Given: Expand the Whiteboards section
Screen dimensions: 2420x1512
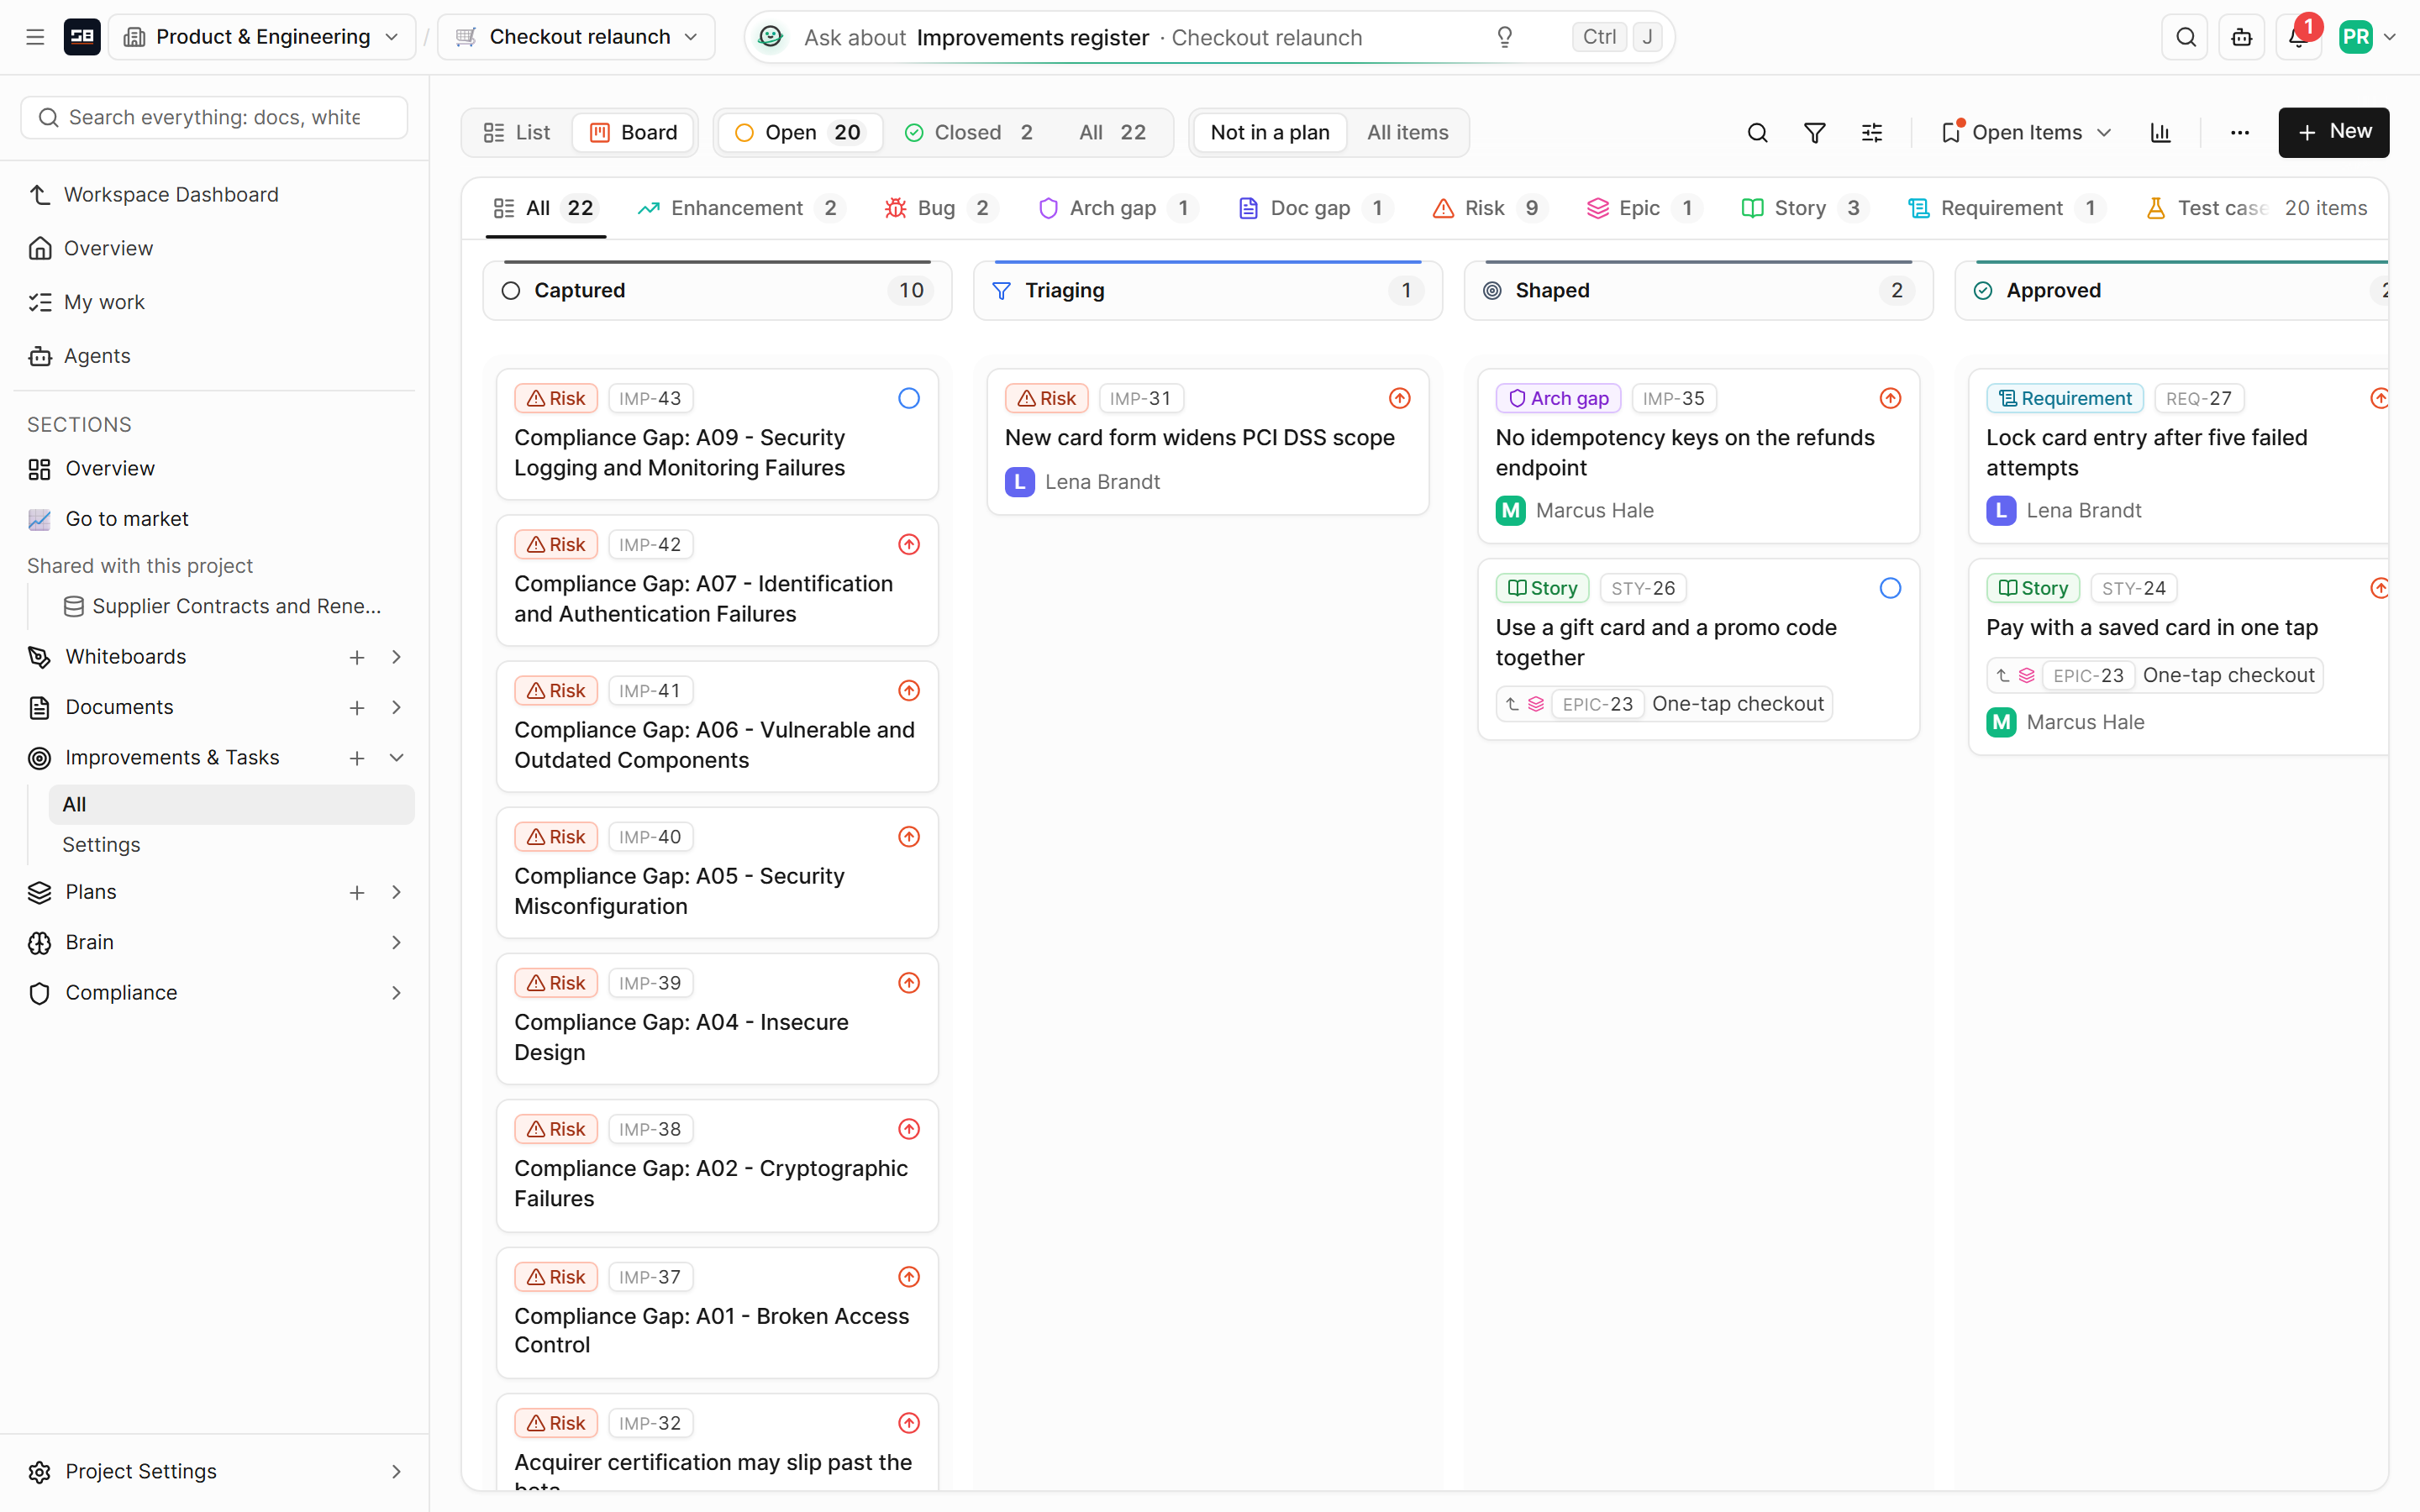Looking at the screenshot, I should click(x=396, y=657).
